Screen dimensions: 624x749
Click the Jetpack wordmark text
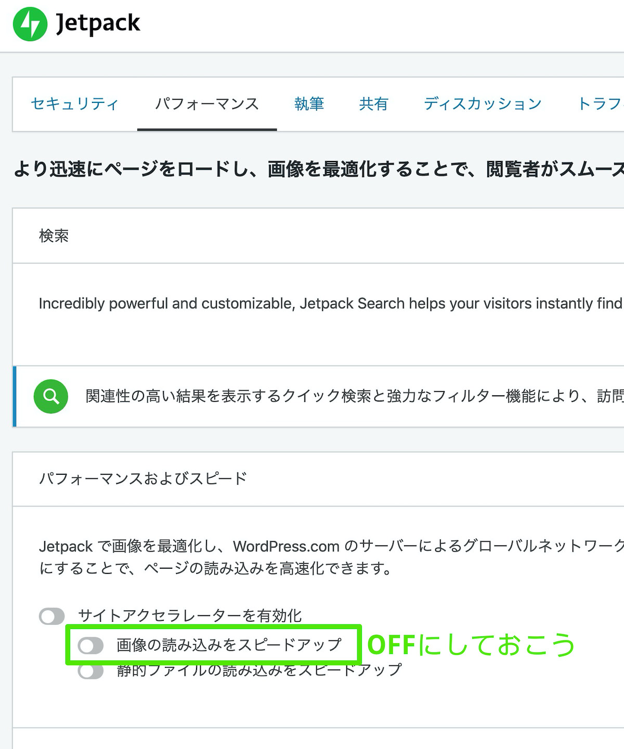coord(98,23)
